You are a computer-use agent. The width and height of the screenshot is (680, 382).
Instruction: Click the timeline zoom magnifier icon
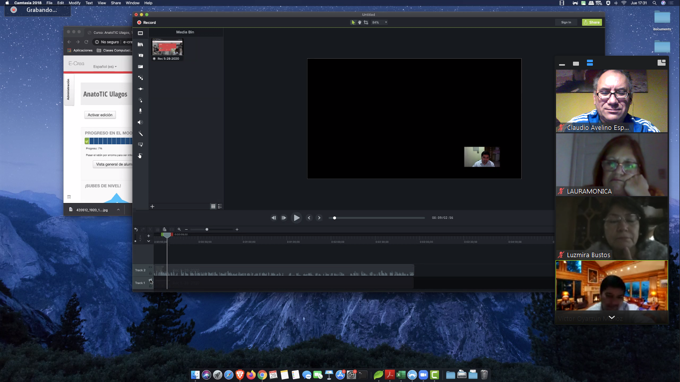(x=179, y=229)
